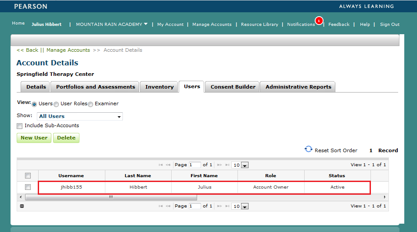Open the Notifications red badge
Screen dimensions: 417x232
[319, 21]
